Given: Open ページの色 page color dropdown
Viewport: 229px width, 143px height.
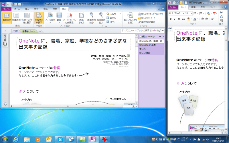Looking at the screenshot, I should 50,18.
